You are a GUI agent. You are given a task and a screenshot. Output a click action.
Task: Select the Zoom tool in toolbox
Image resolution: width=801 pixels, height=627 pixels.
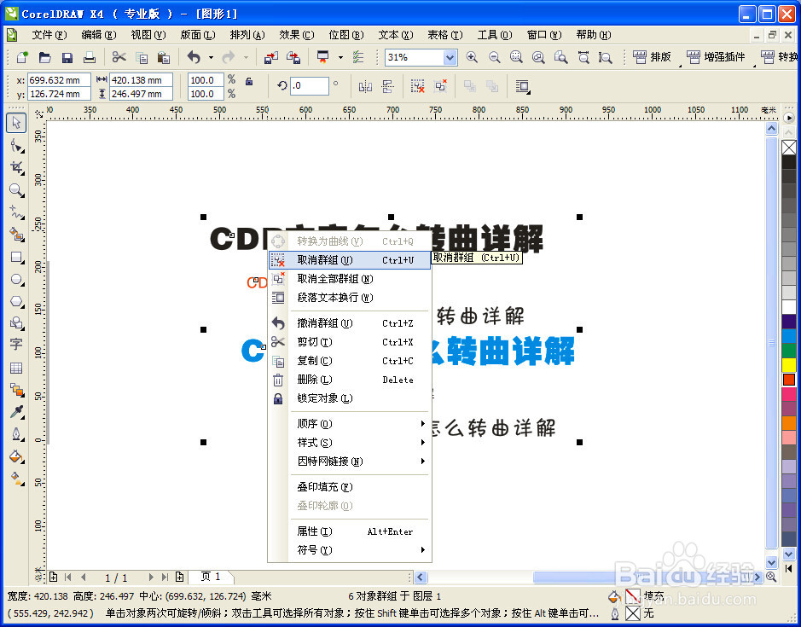pos(16,190)
